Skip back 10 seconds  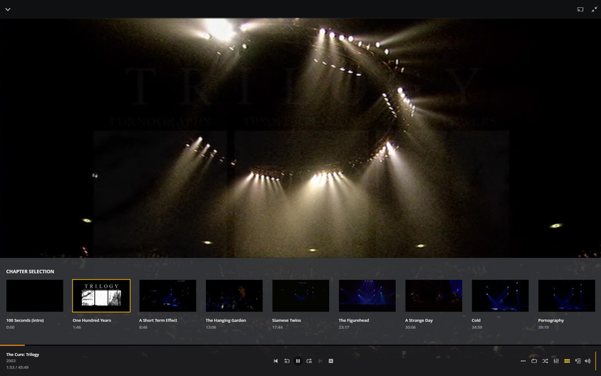click(x=287, y=361)
